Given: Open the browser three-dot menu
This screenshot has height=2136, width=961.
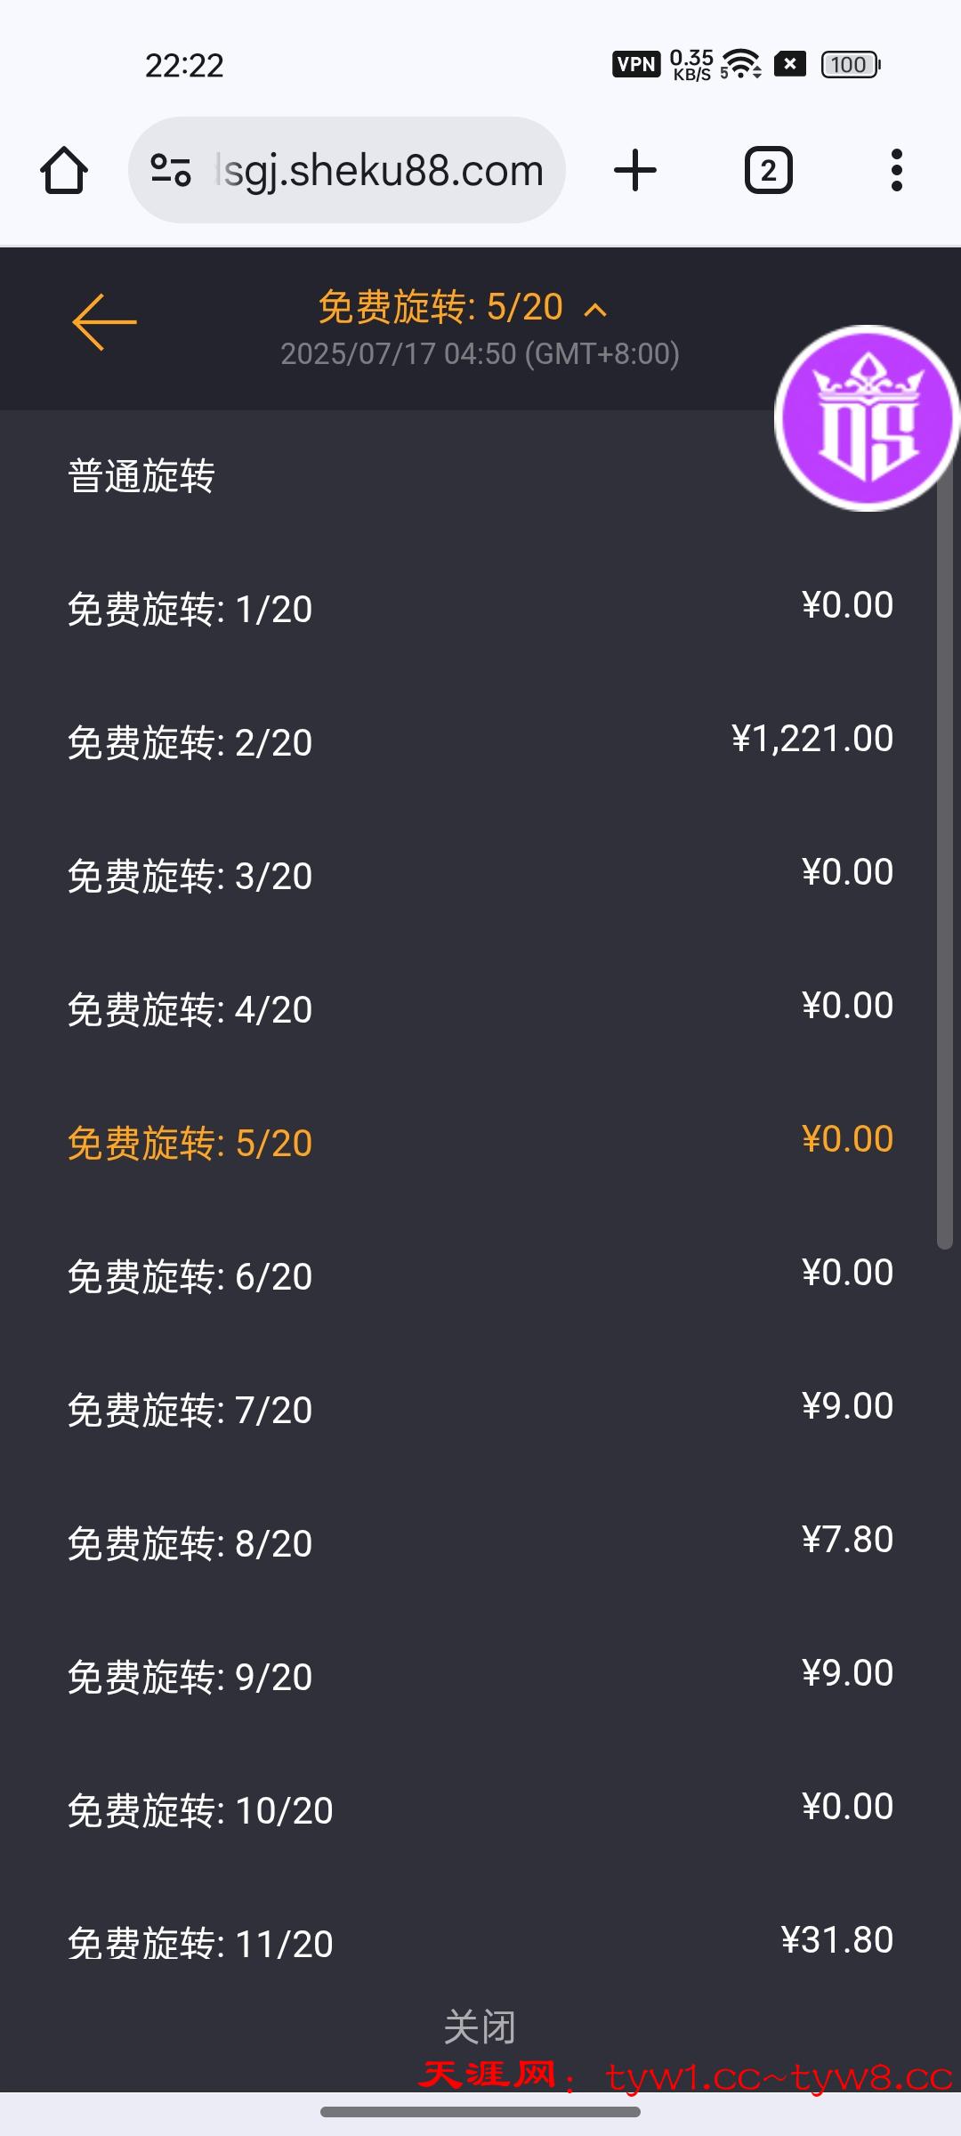Looking at the screenshot, I should tap(896, 170).
